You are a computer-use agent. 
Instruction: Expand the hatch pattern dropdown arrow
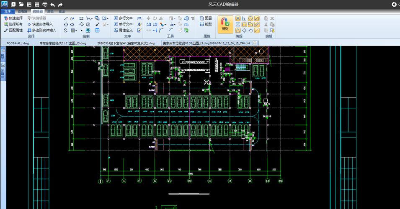pyautogui.click(x=76, y=31)
